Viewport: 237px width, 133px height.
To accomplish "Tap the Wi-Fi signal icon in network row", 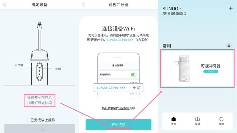I will coord(134,87).
